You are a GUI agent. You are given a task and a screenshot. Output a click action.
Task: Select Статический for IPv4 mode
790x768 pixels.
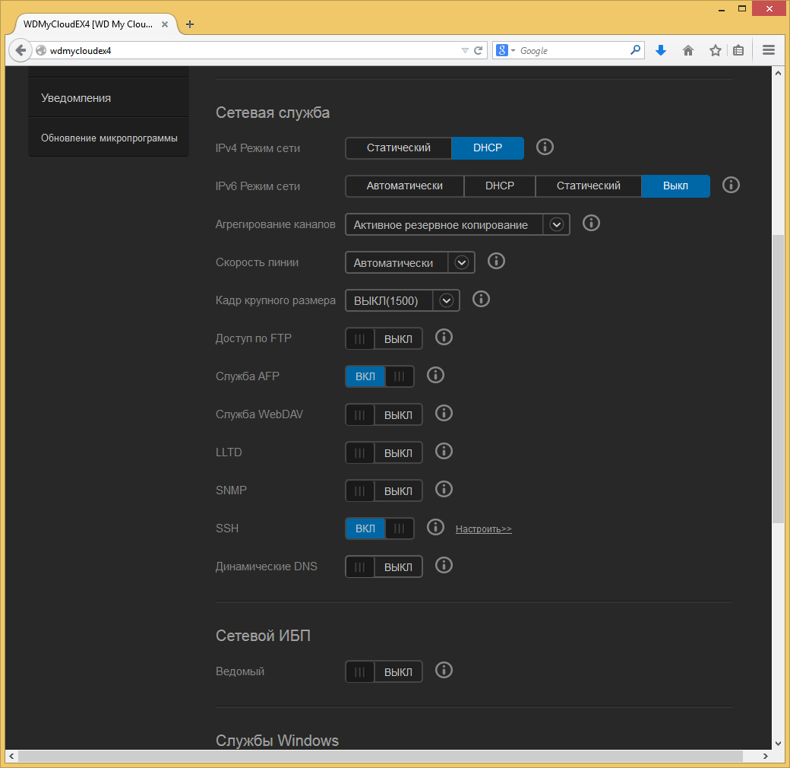(x=399, y=148)
